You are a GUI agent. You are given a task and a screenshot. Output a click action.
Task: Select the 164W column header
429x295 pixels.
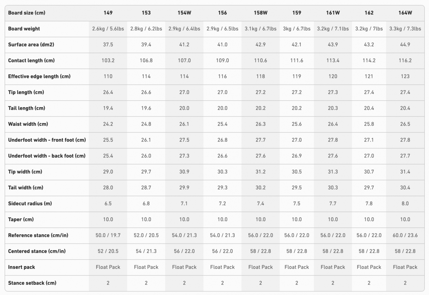click(x=405, y=13)
